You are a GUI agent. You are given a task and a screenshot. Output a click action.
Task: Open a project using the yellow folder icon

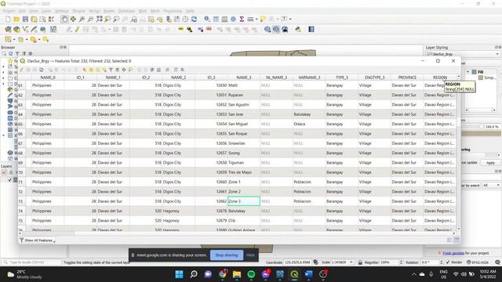[16, 19]
